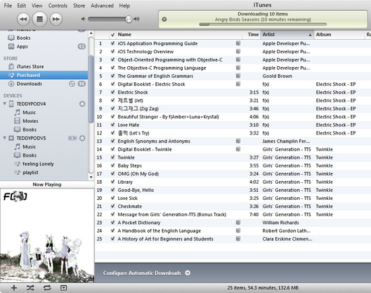Select the Purchased playlist
Screen dimensions: 371x293
tap(44, 75)
